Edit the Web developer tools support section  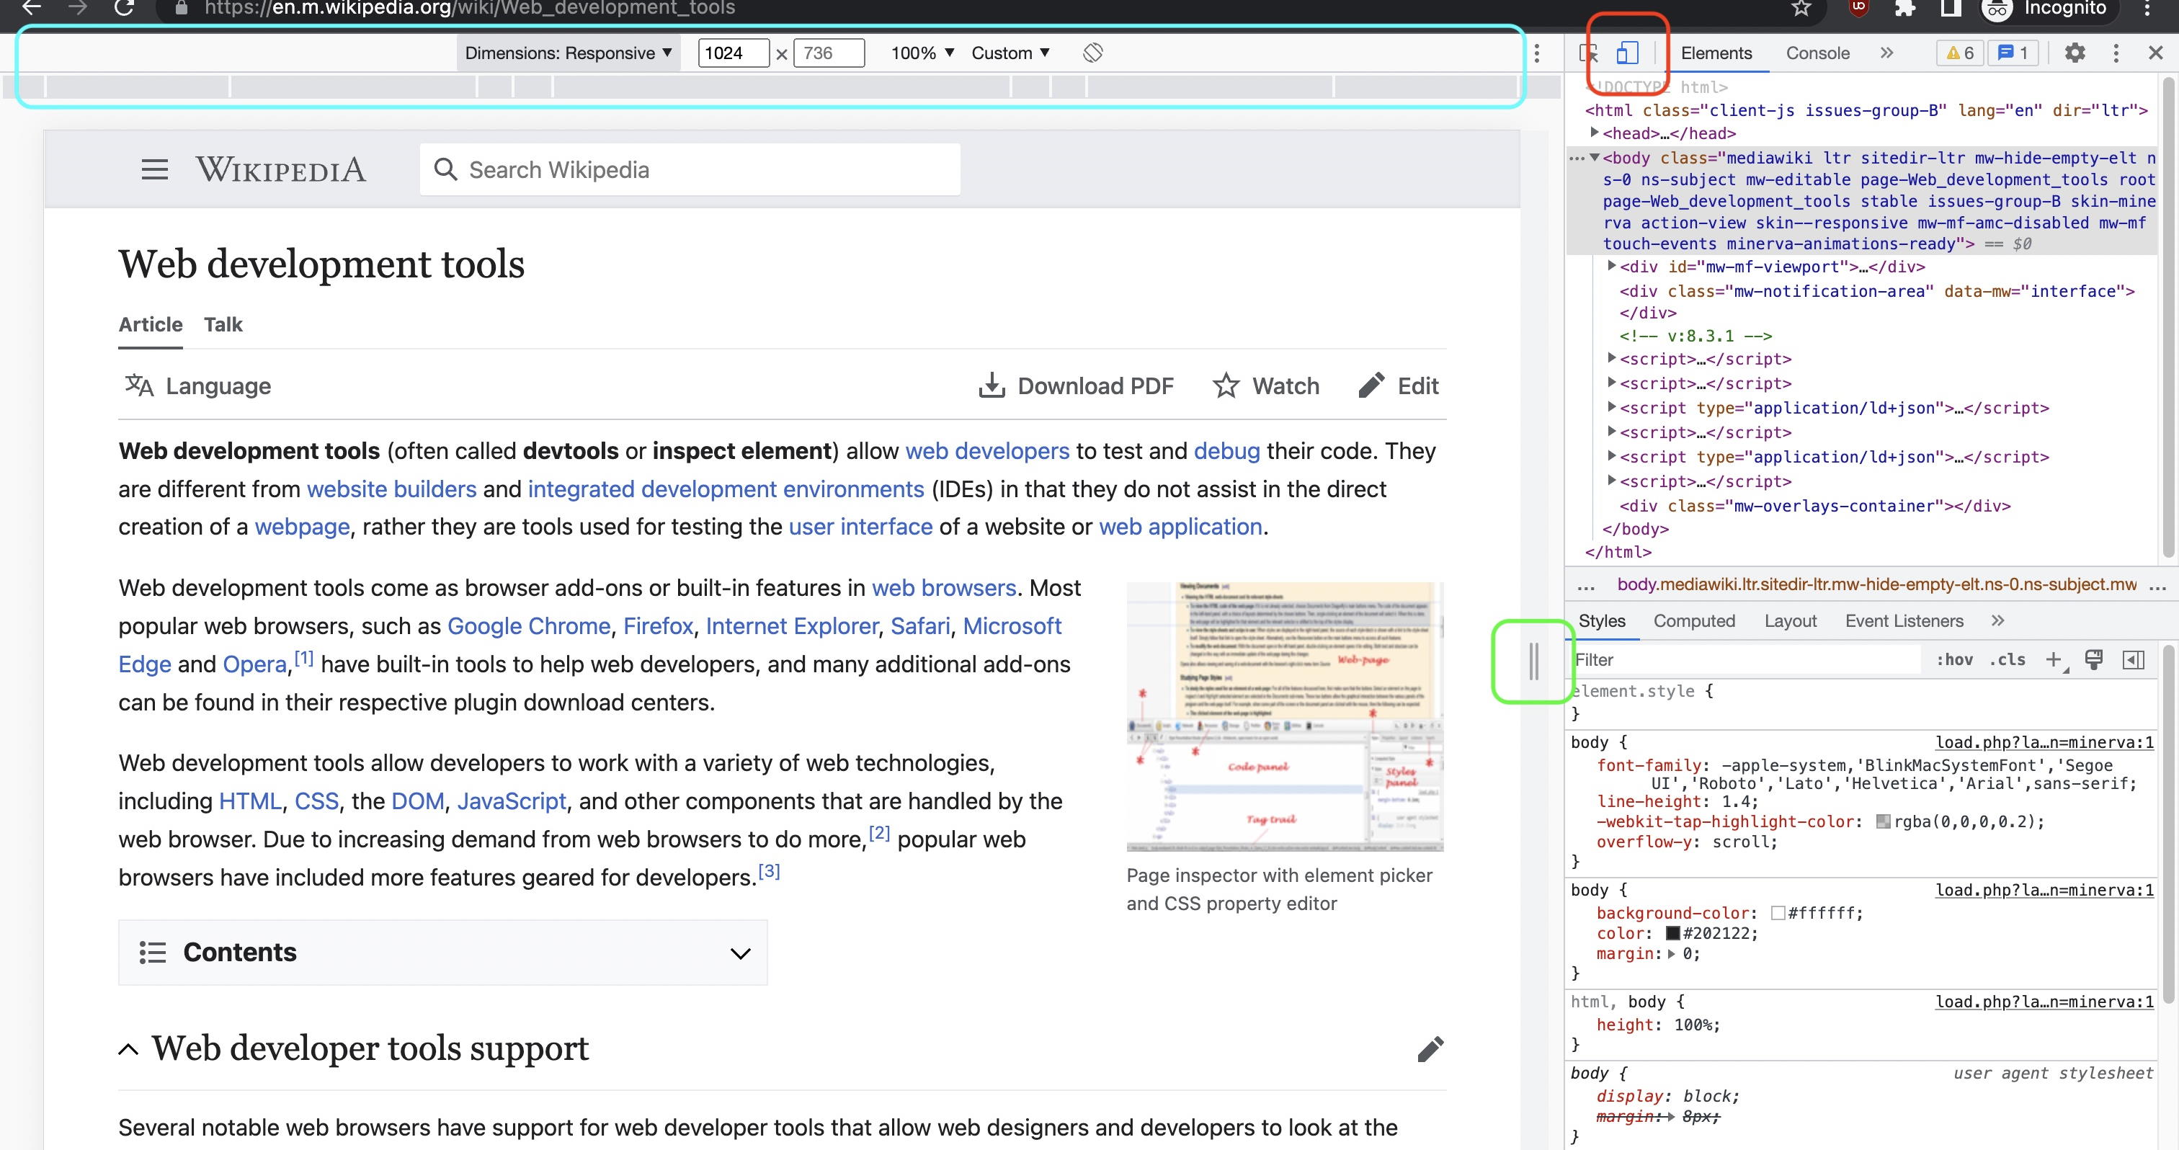coord(1430,1048)
